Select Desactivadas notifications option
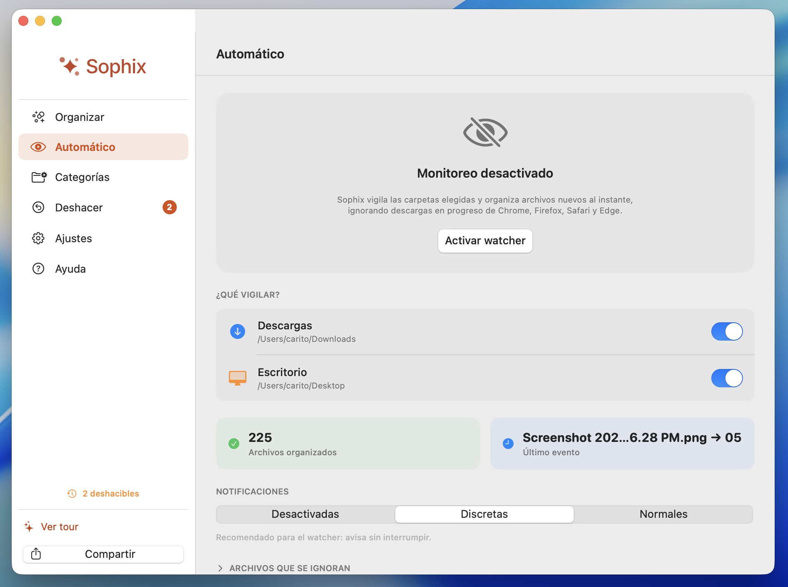 305,514
